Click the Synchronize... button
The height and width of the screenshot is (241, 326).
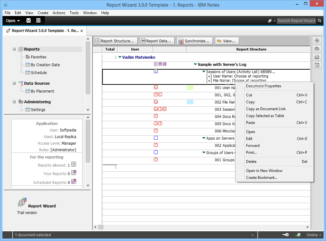pos(195,41)
